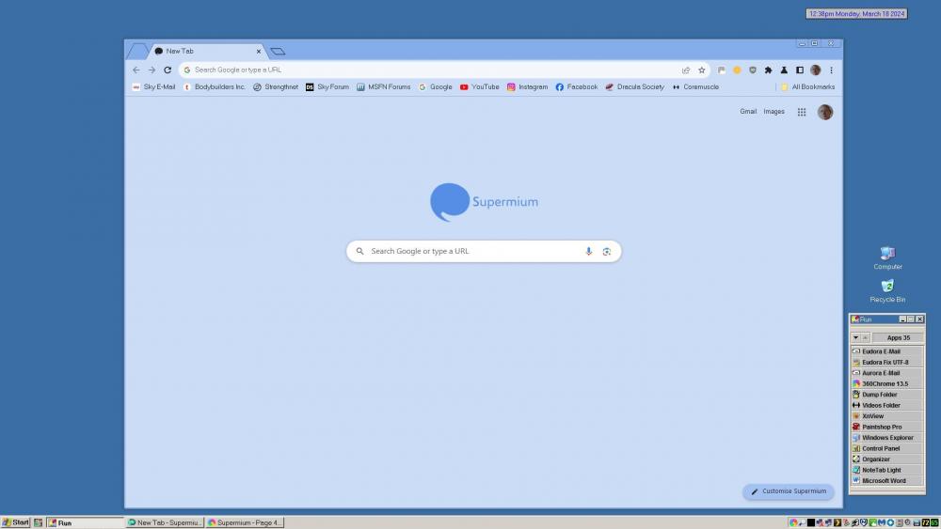Image resolution: width=941 pixels, height=529 pixels.
Task: Open Bodybuilders Inc. bookmark
Action: [215, 87]
